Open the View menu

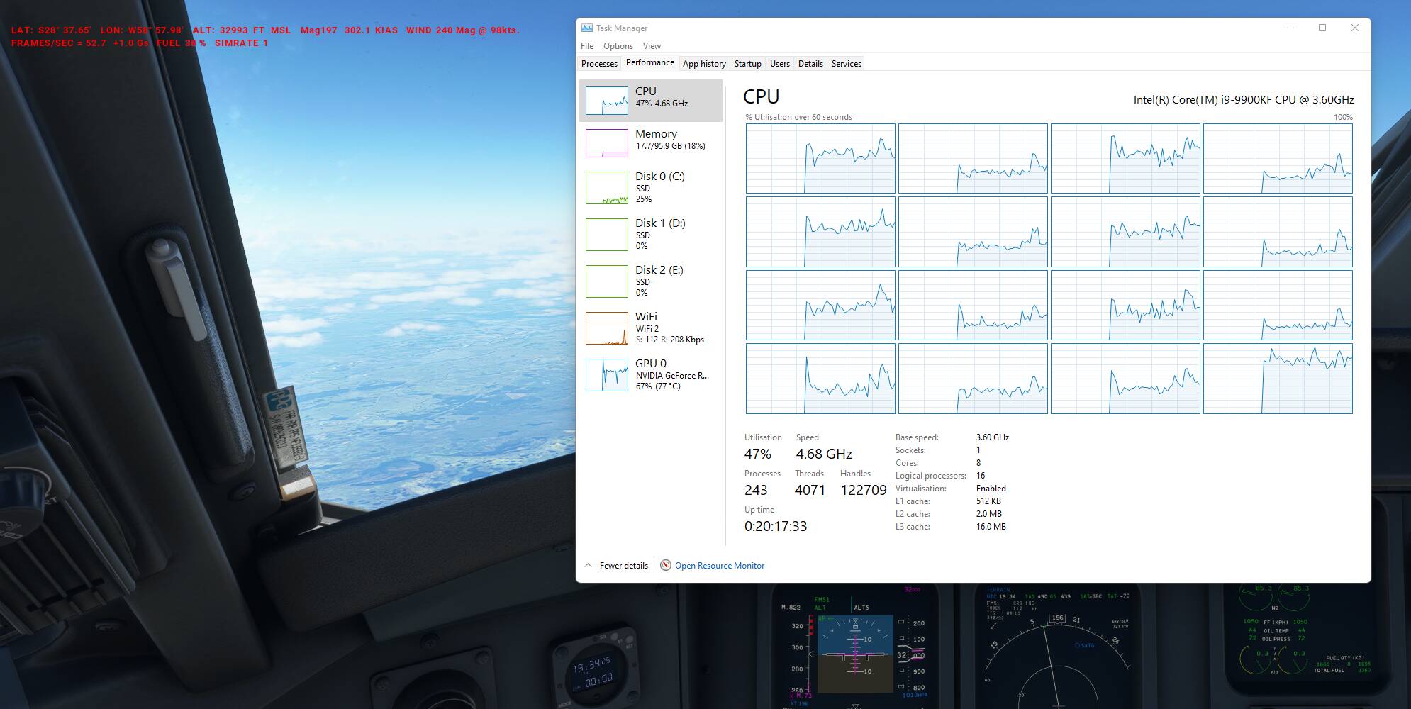point(652,46)
